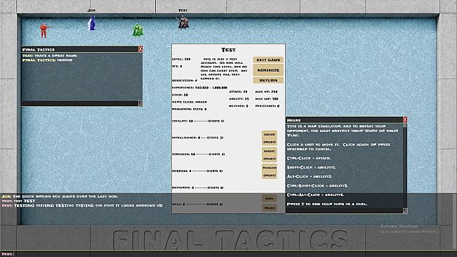Close the Final Tactics chat window
Screen dimensions: 457x257
pyautogui.click(x=140, y=49)
